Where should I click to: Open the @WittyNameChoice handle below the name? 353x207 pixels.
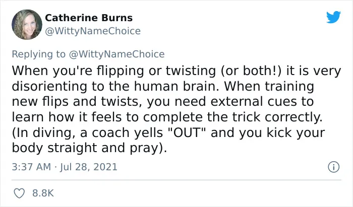coord(93,31)
